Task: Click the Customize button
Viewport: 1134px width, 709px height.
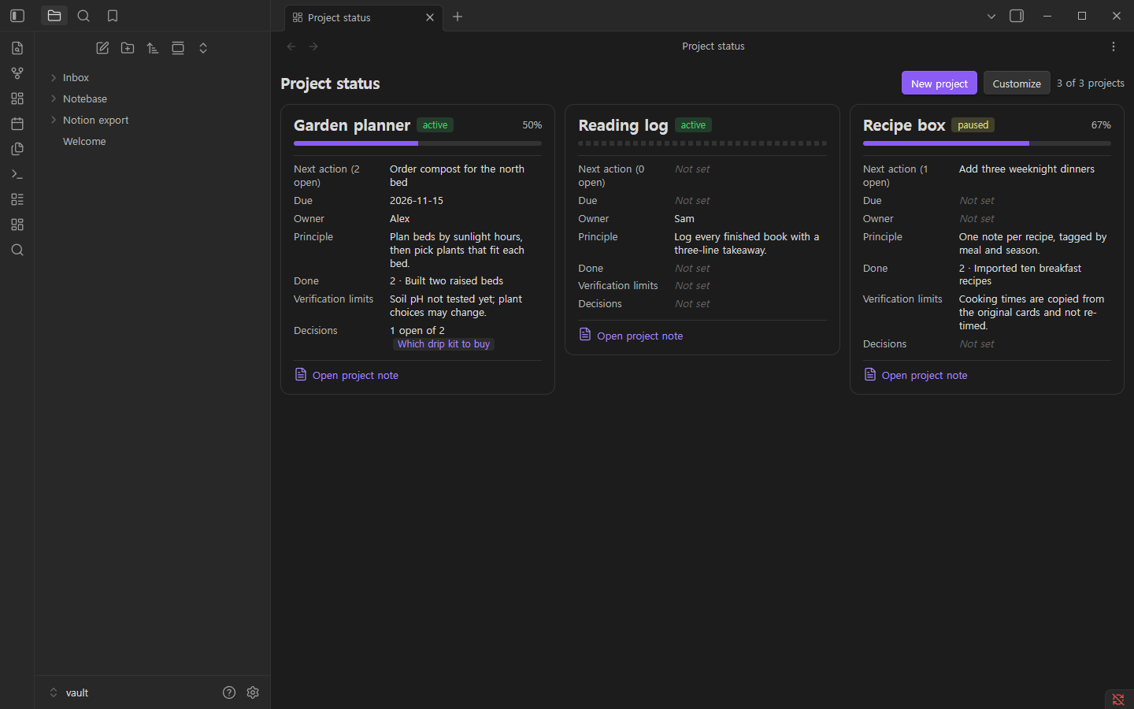Action: 1017,84
